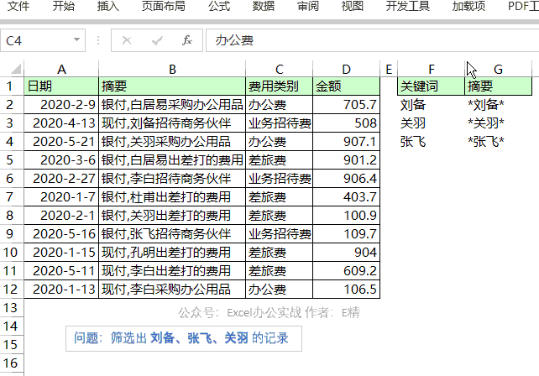This screenshot has height=376, width=539.
Task: Go to the 公式 tab
Action: point(218,7)
